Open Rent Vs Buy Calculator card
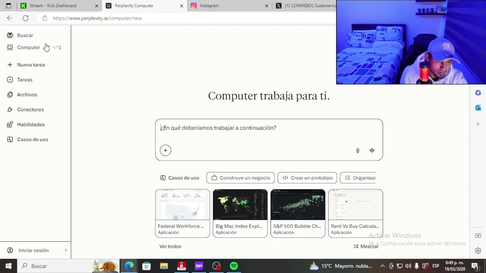This screenshot has width=486, height=273. click(356, 213)
